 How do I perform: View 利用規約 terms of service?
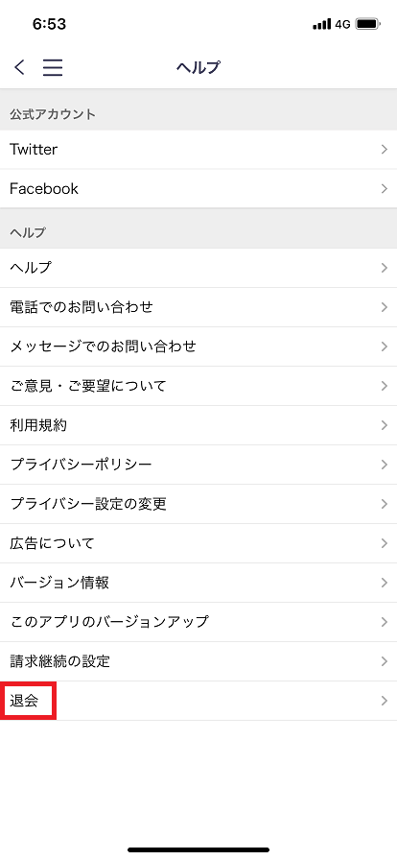coord(198,425)
